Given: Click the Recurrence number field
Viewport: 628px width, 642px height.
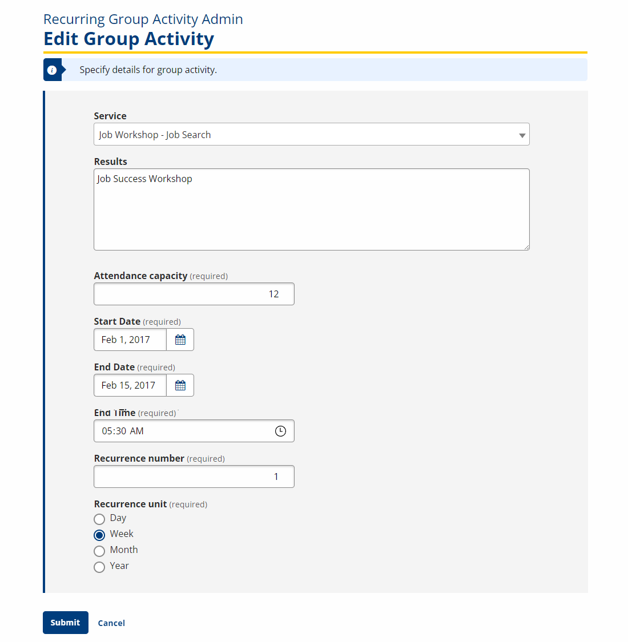Looking at the screenshot, I should coord(194,477).
